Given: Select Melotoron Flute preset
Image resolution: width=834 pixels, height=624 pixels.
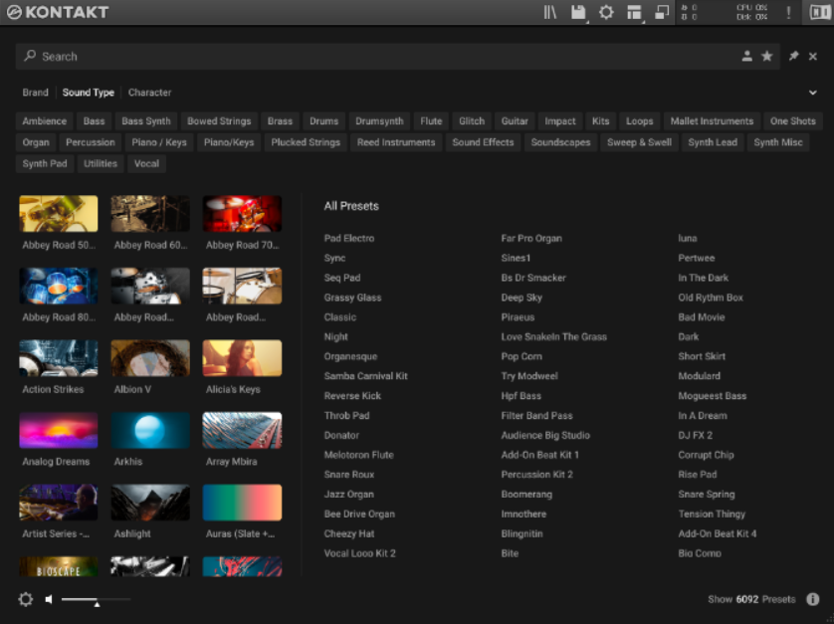Looking at the screenshot, I should [x=359, y=455].
